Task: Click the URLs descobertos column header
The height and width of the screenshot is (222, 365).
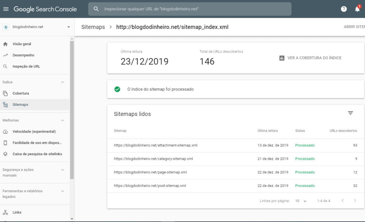Action: [x=343, y=131]
